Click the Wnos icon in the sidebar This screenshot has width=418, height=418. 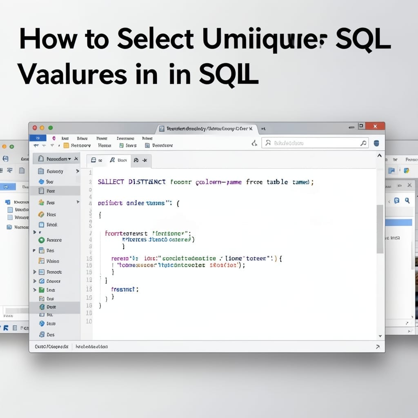pos(41,261)
